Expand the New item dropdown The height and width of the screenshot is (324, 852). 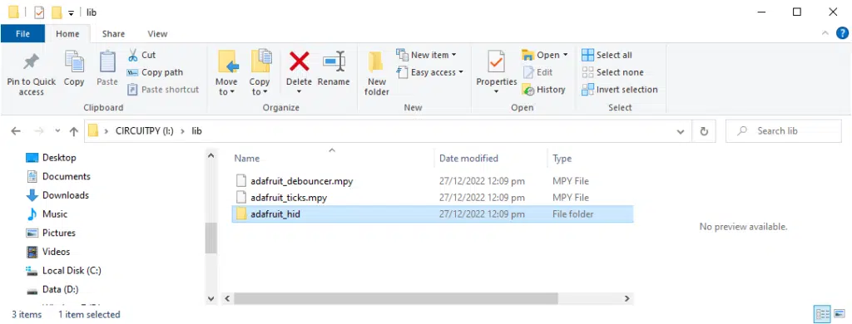click(426, 55)
